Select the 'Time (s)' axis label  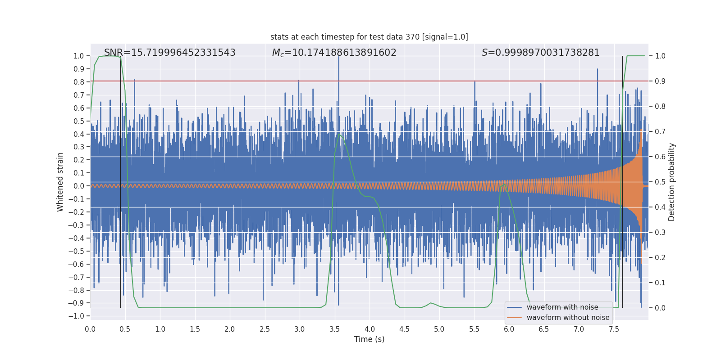(x=370, y=339)
